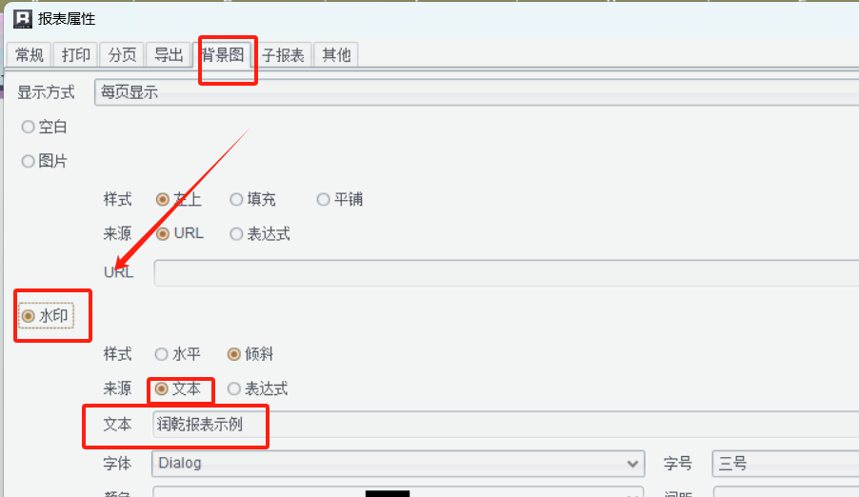Go to the 导出 tab
The width and height of the screenshot is (859, 497).
(x=169, y=55)
